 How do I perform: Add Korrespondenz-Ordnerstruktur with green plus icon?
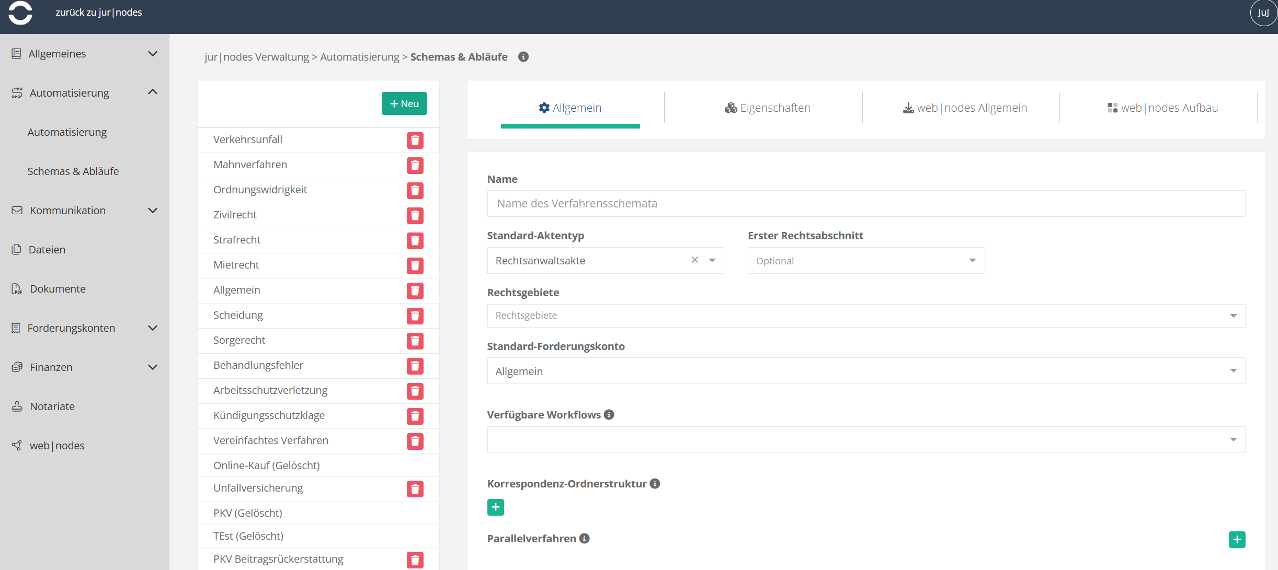495,507
